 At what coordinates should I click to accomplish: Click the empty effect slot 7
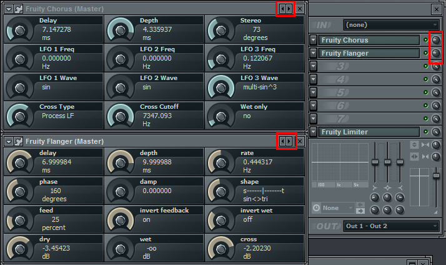(x=369, y=119)
